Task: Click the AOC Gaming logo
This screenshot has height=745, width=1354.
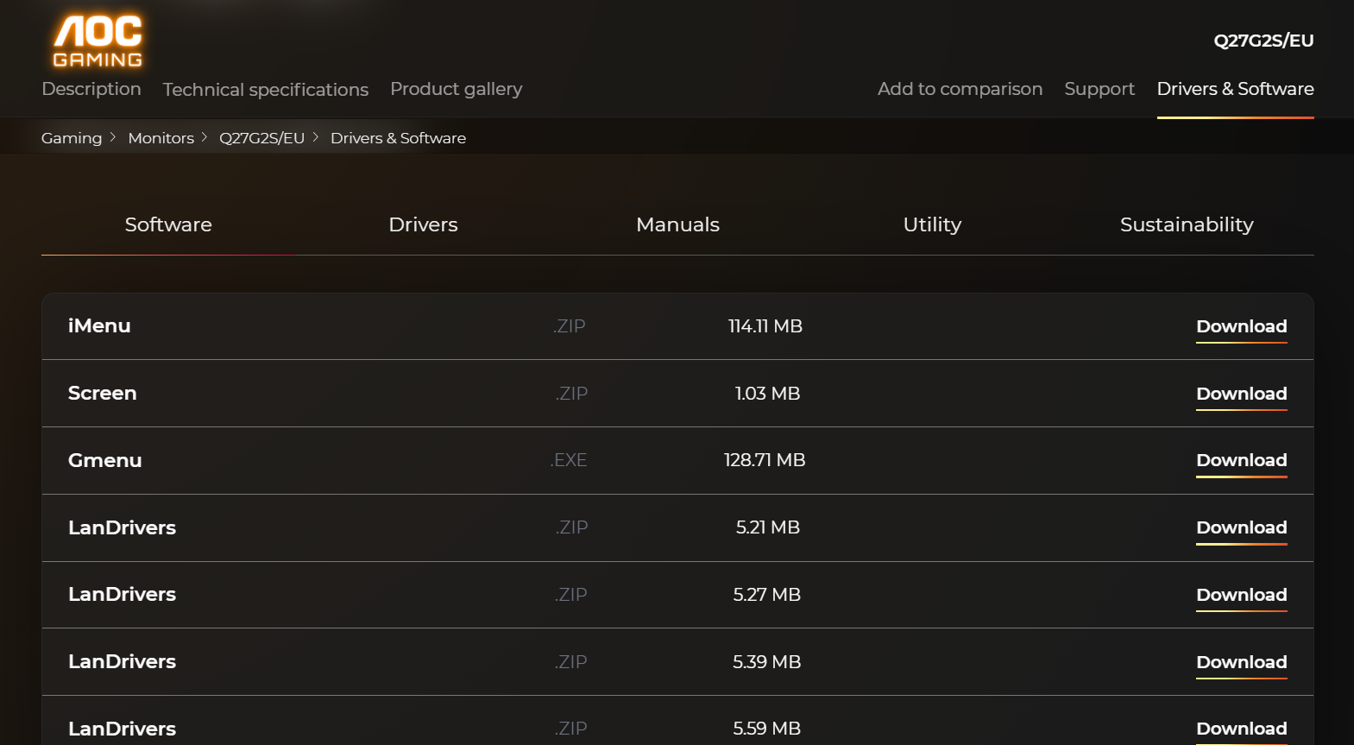Action: [98, 41]
